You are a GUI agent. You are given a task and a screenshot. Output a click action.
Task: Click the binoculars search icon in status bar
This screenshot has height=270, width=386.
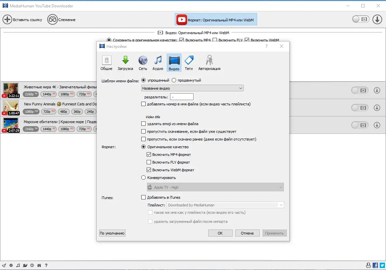39,265
